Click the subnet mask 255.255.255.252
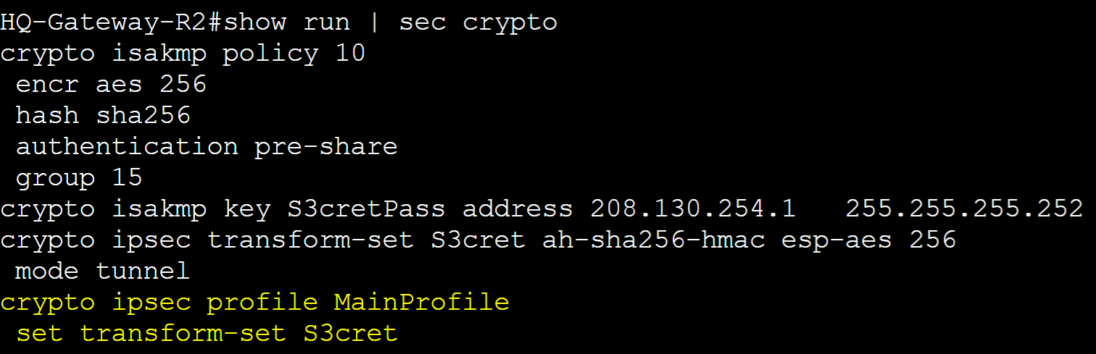1096x354 pixels. (964, 208)
